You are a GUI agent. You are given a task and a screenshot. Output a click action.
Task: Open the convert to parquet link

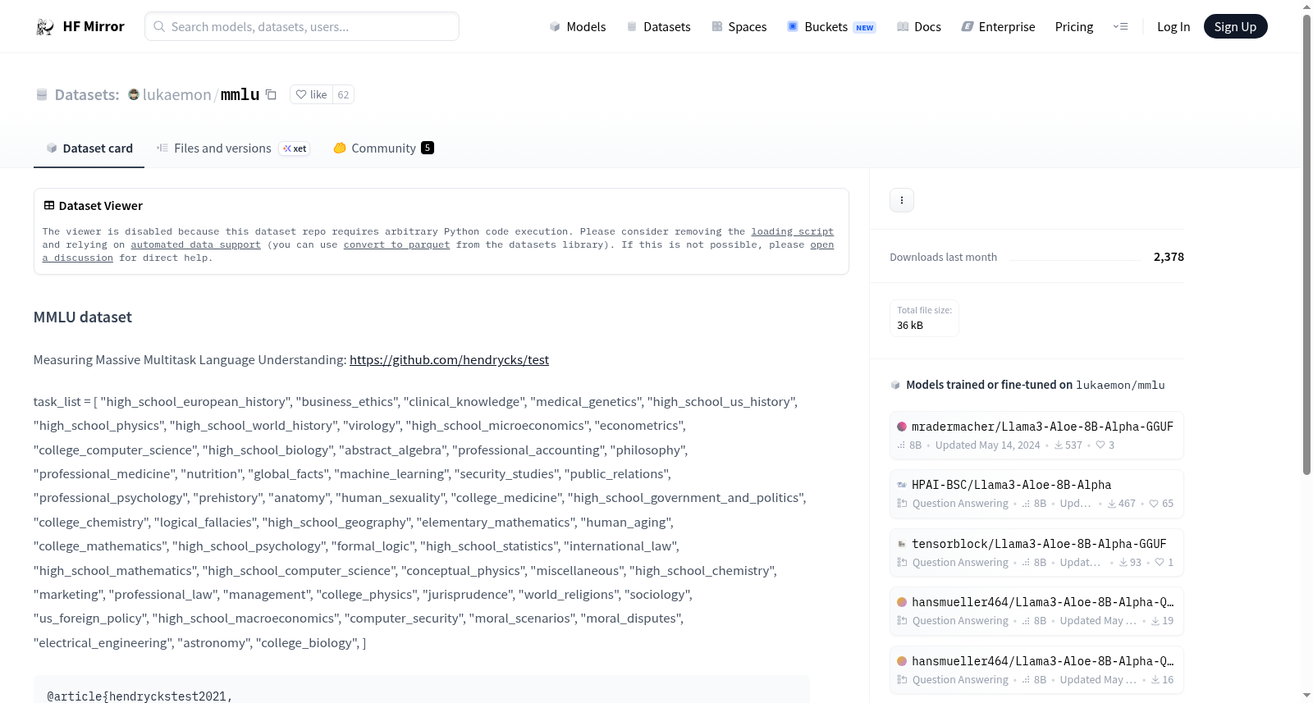[396, 245]
